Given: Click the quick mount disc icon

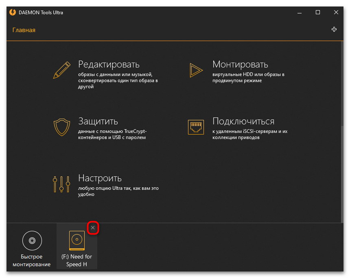Looking at the screenshot, I should coord(32,241).
